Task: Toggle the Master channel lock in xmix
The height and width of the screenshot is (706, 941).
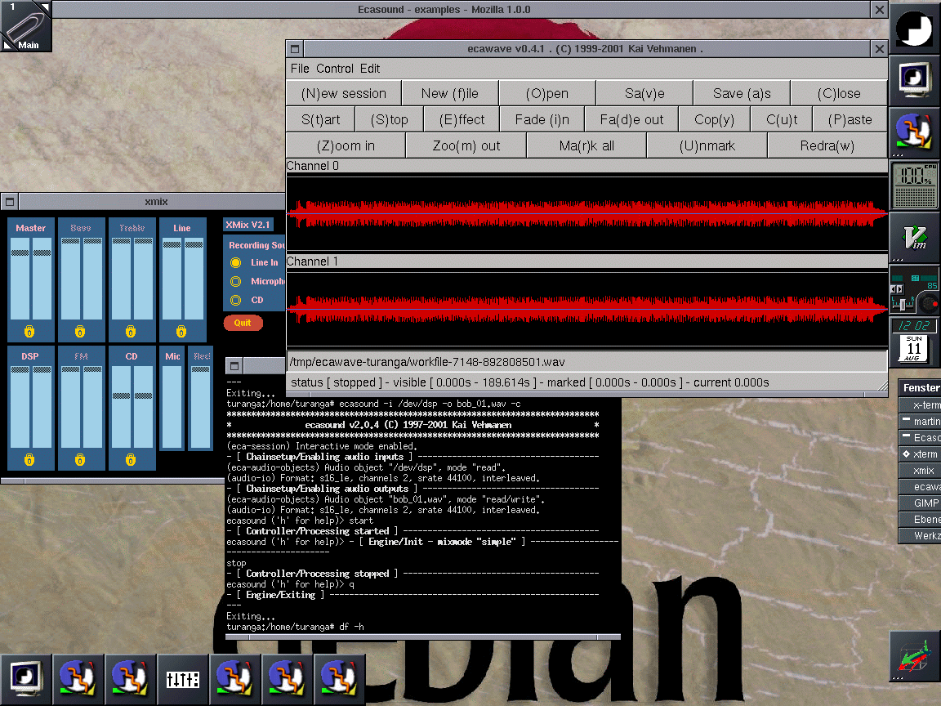Action: point(29,332)
